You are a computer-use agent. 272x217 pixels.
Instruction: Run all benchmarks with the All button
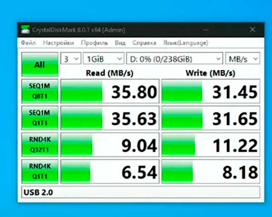coord(40,64)
